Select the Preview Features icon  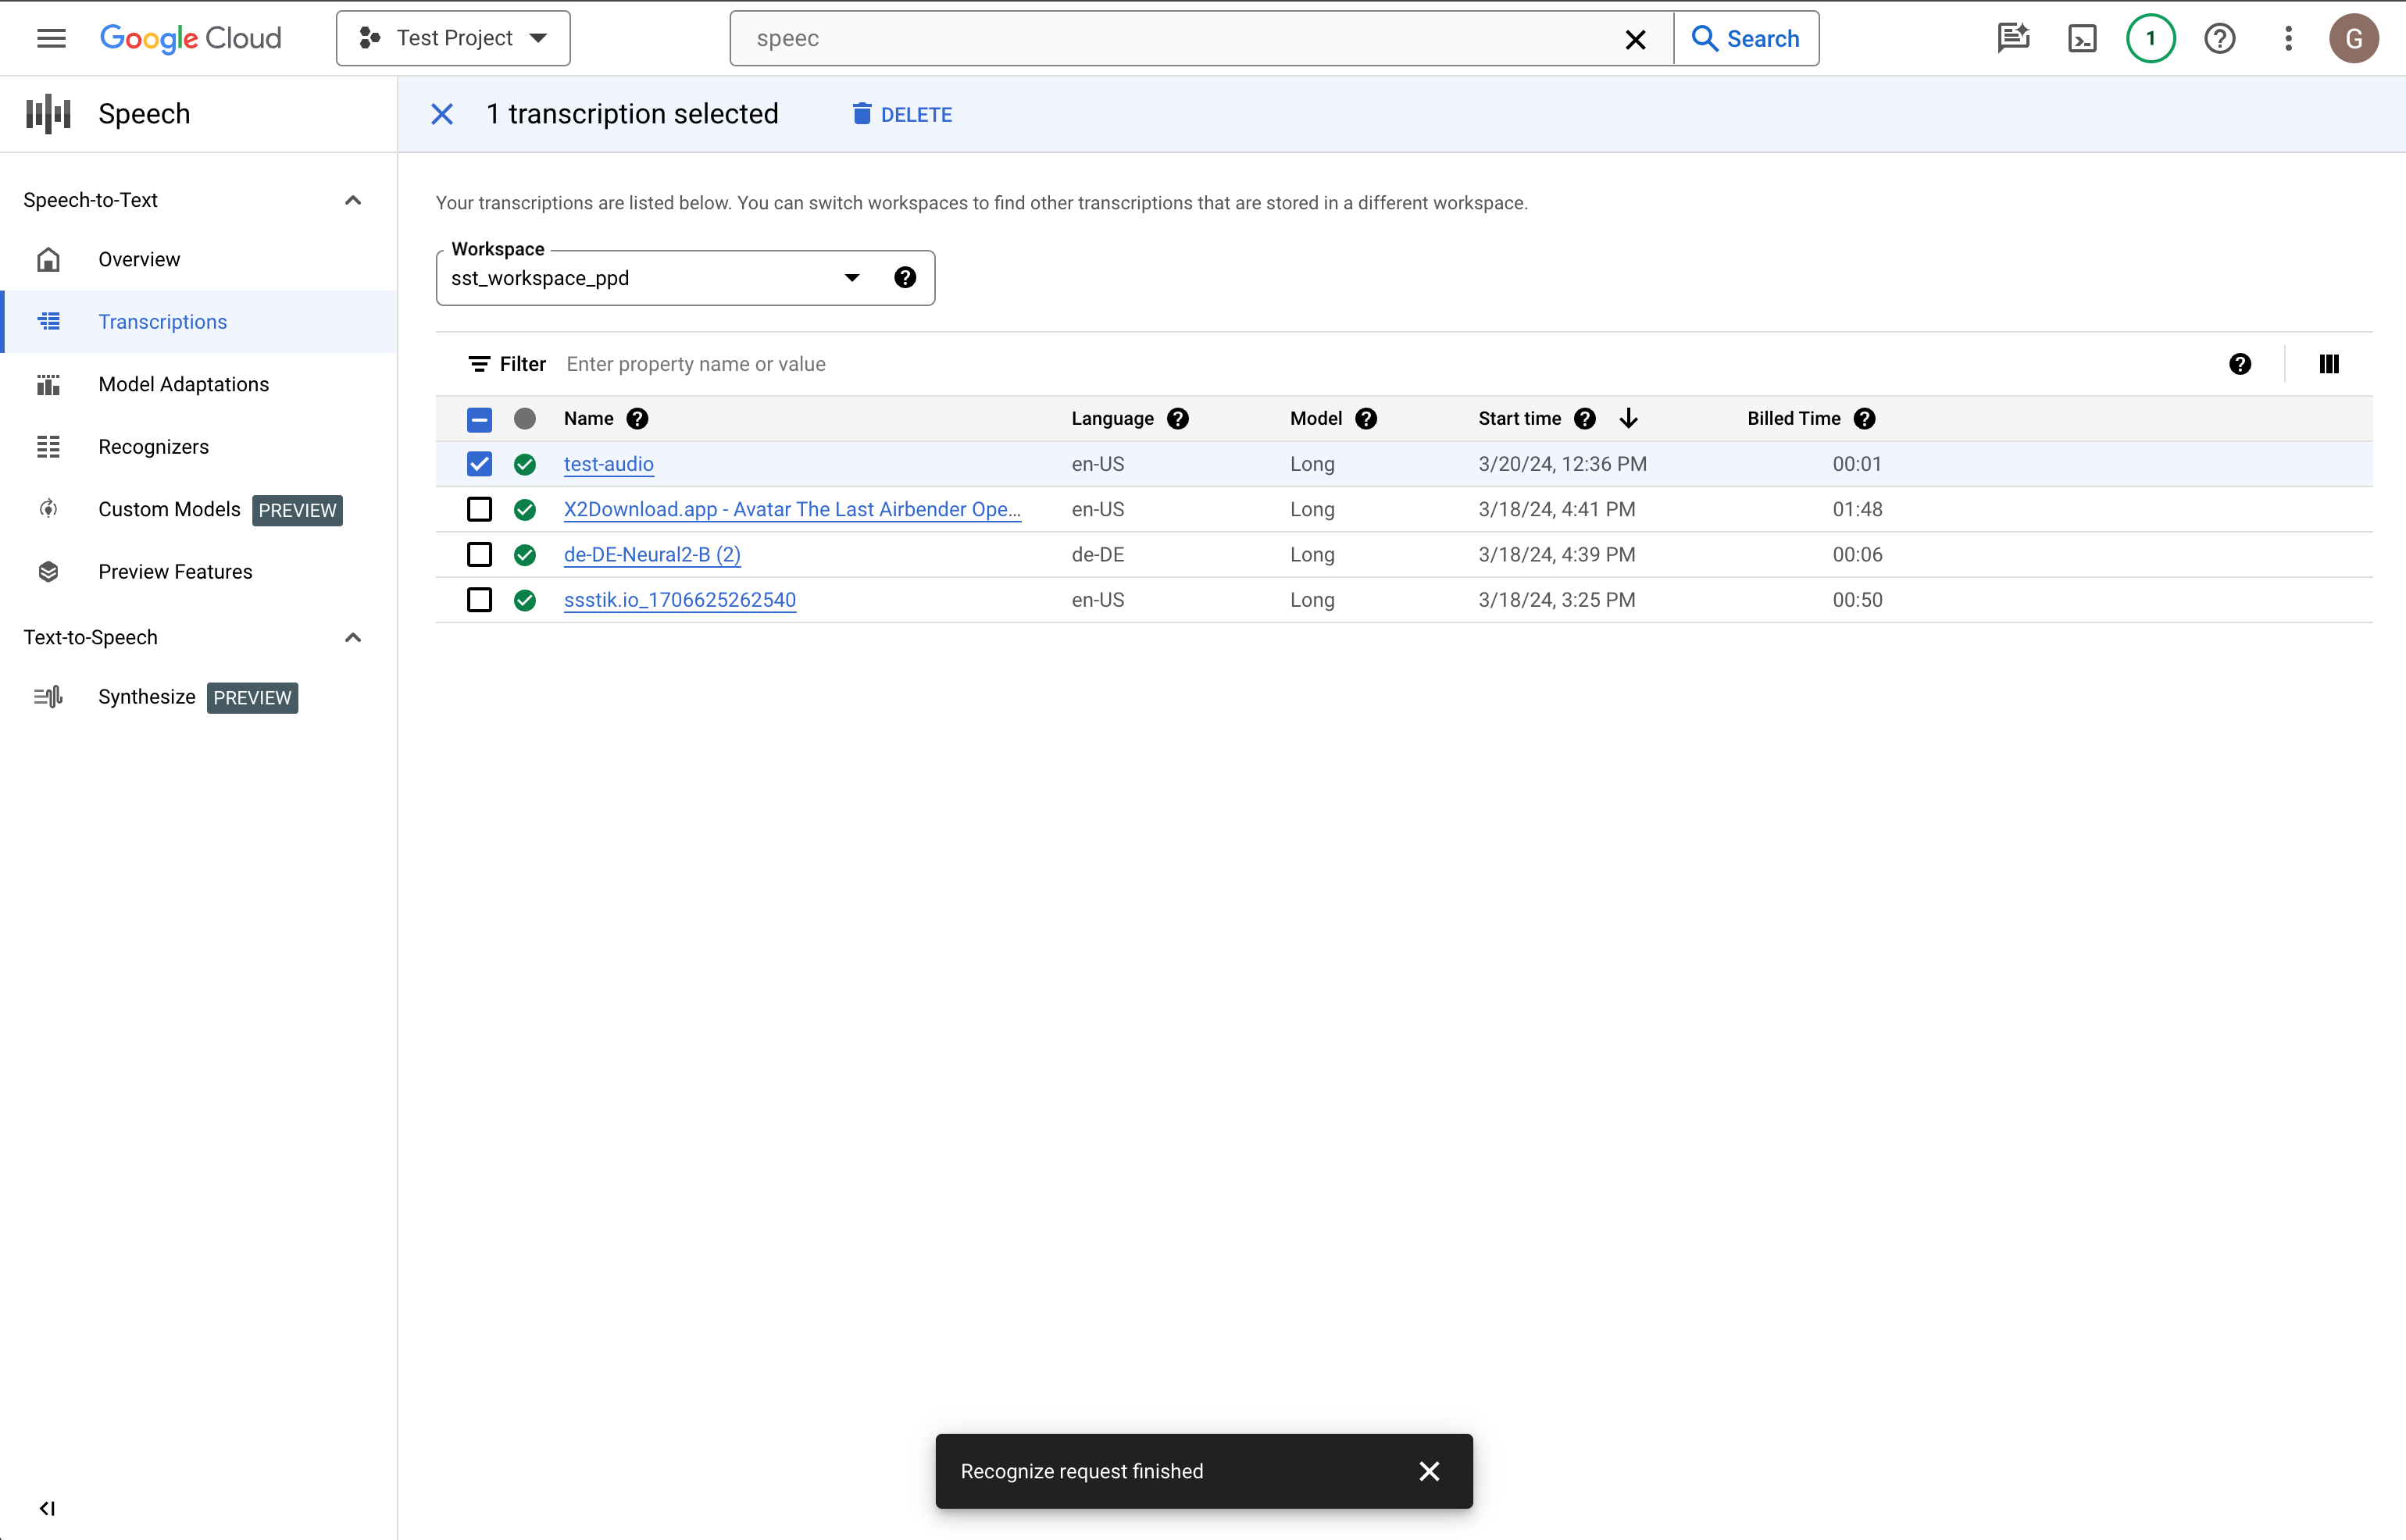click(48, 570)
